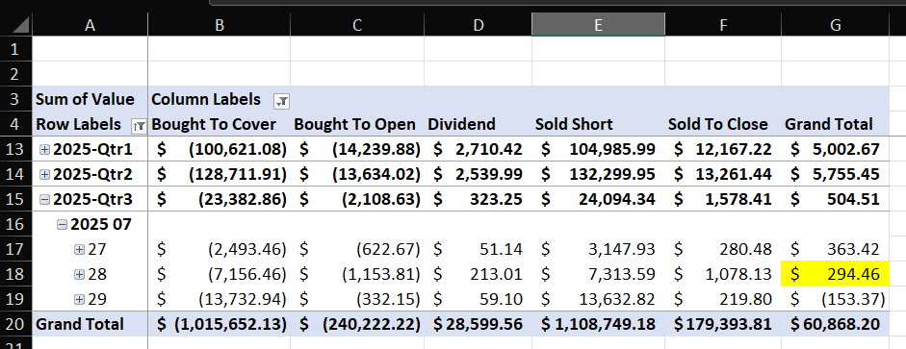Click the Bought To Open column heading
Screen dimensions: 906x349
point(357,124)
